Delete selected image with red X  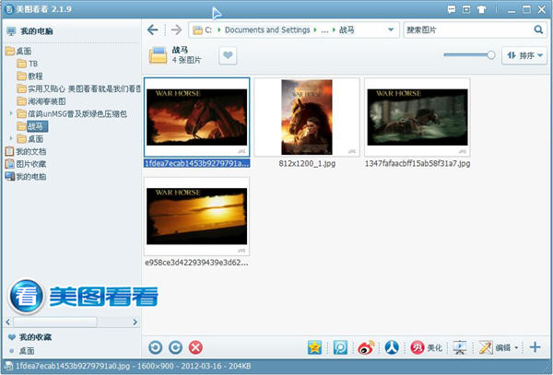pyautogui.click(x=195, y=347)
